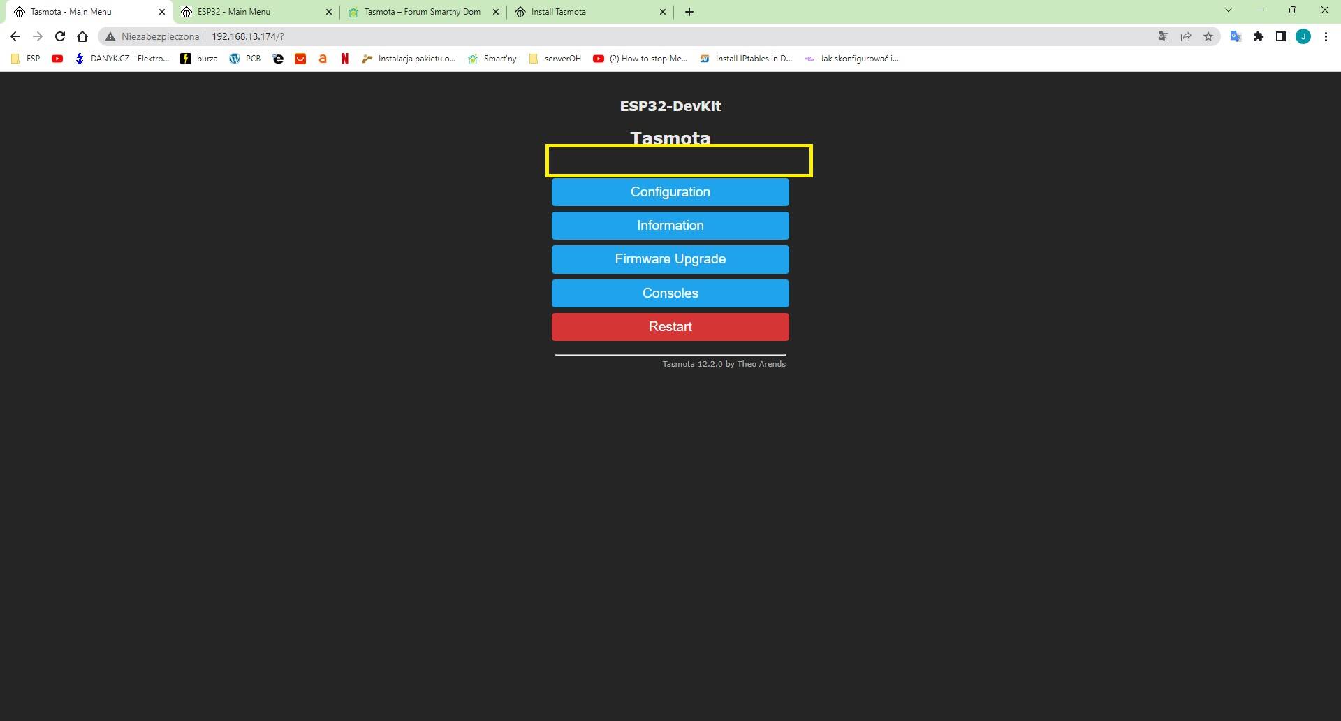This screenshot has width=1341, height=721.
Task: Click the 'Tasmota 12.2.0 by Theo Arends' footer link
Action: pyautogui.click(x=724, y=364)
